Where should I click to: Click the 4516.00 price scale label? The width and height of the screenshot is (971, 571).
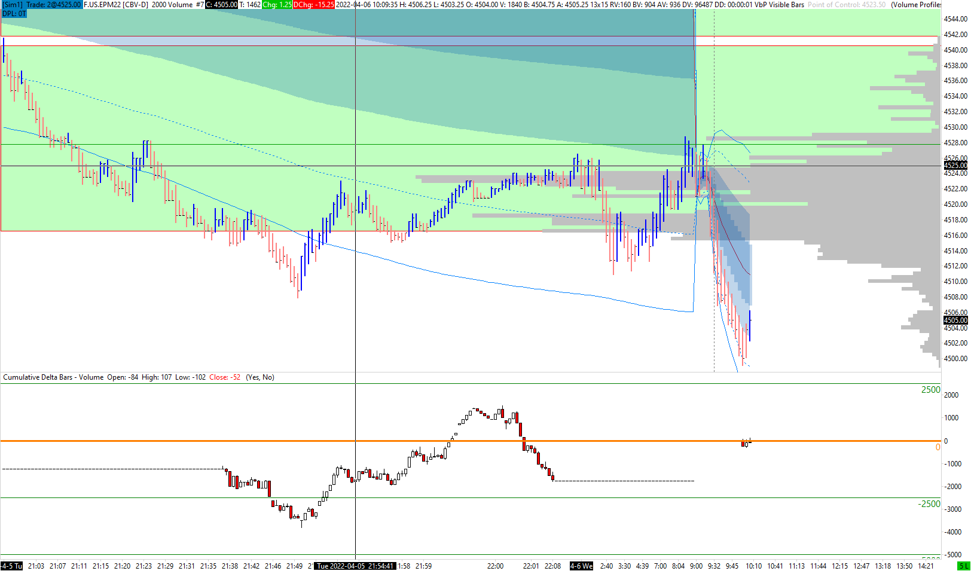(955, 236)
